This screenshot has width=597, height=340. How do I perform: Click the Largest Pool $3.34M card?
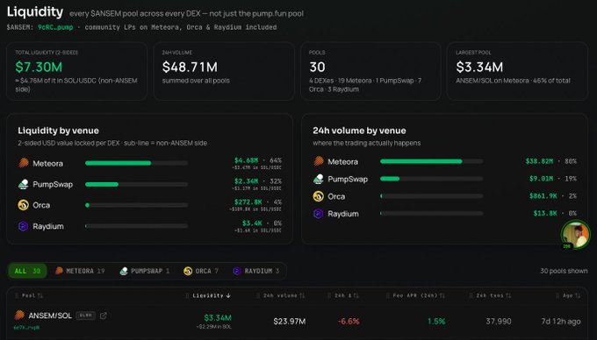[x=517, y=71]
